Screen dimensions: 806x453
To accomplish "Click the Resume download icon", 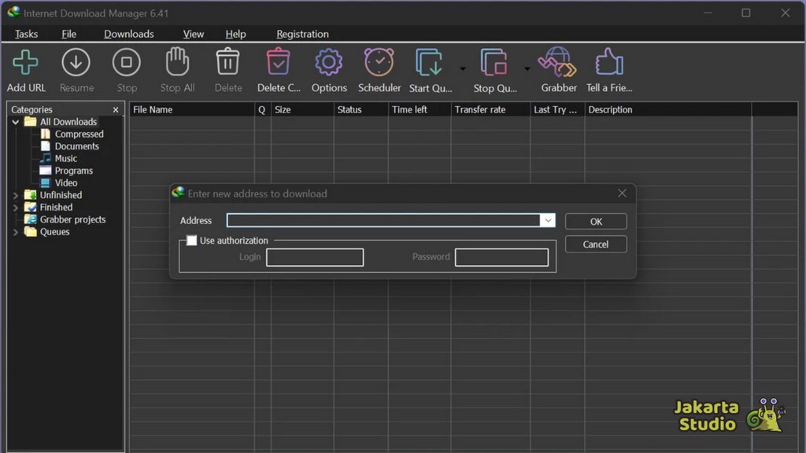I will tap(76, 62).
